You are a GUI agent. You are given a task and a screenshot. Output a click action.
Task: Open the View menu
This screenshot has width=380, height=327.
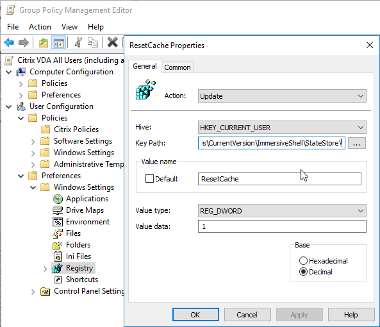(69, 27)
